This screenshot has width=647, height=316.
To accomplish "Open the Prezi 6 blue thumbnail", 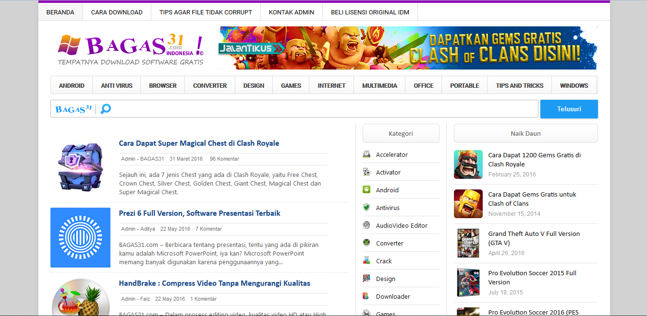I will 80,237.
